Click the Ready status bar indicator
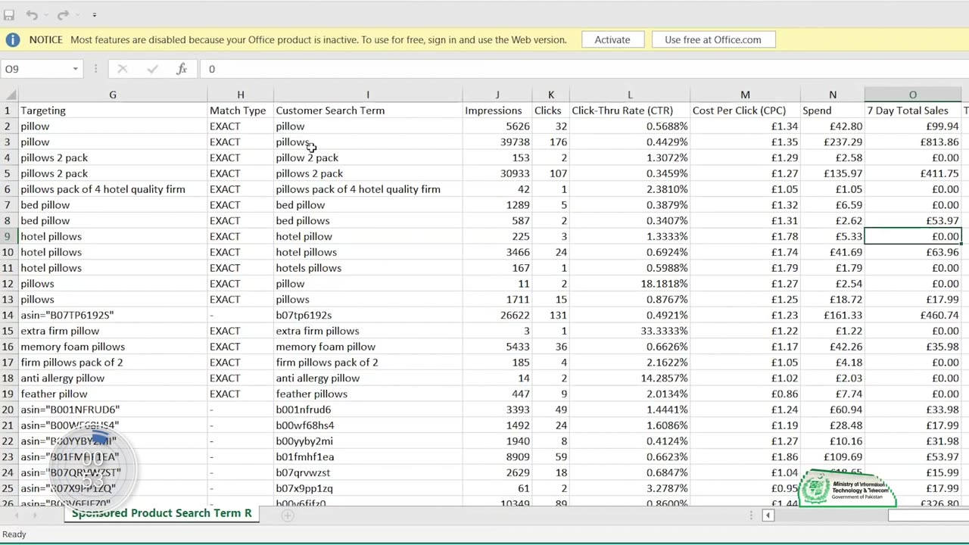The height and width of the screenshot is (545, 969). (x=14, y=534)
